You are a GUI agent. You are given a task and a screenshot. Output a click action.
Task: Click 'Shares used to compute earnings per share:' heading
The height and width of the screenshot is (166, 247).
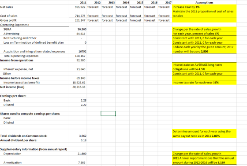click(30, 113)
